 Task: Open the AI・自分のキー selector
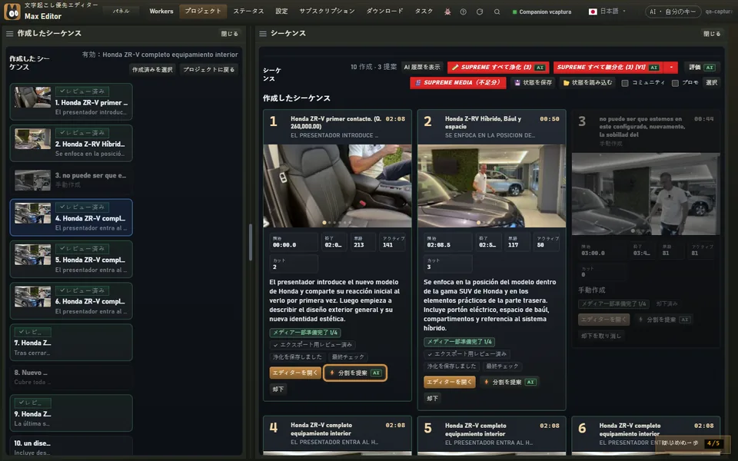click(x=672, y=12)
